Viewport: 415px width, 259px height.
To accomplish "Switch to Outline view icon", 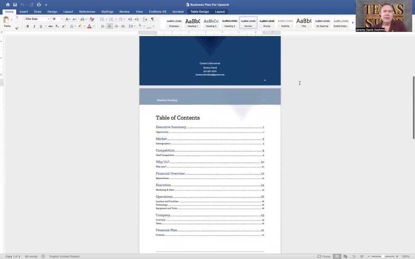I will tap(354, 257).
